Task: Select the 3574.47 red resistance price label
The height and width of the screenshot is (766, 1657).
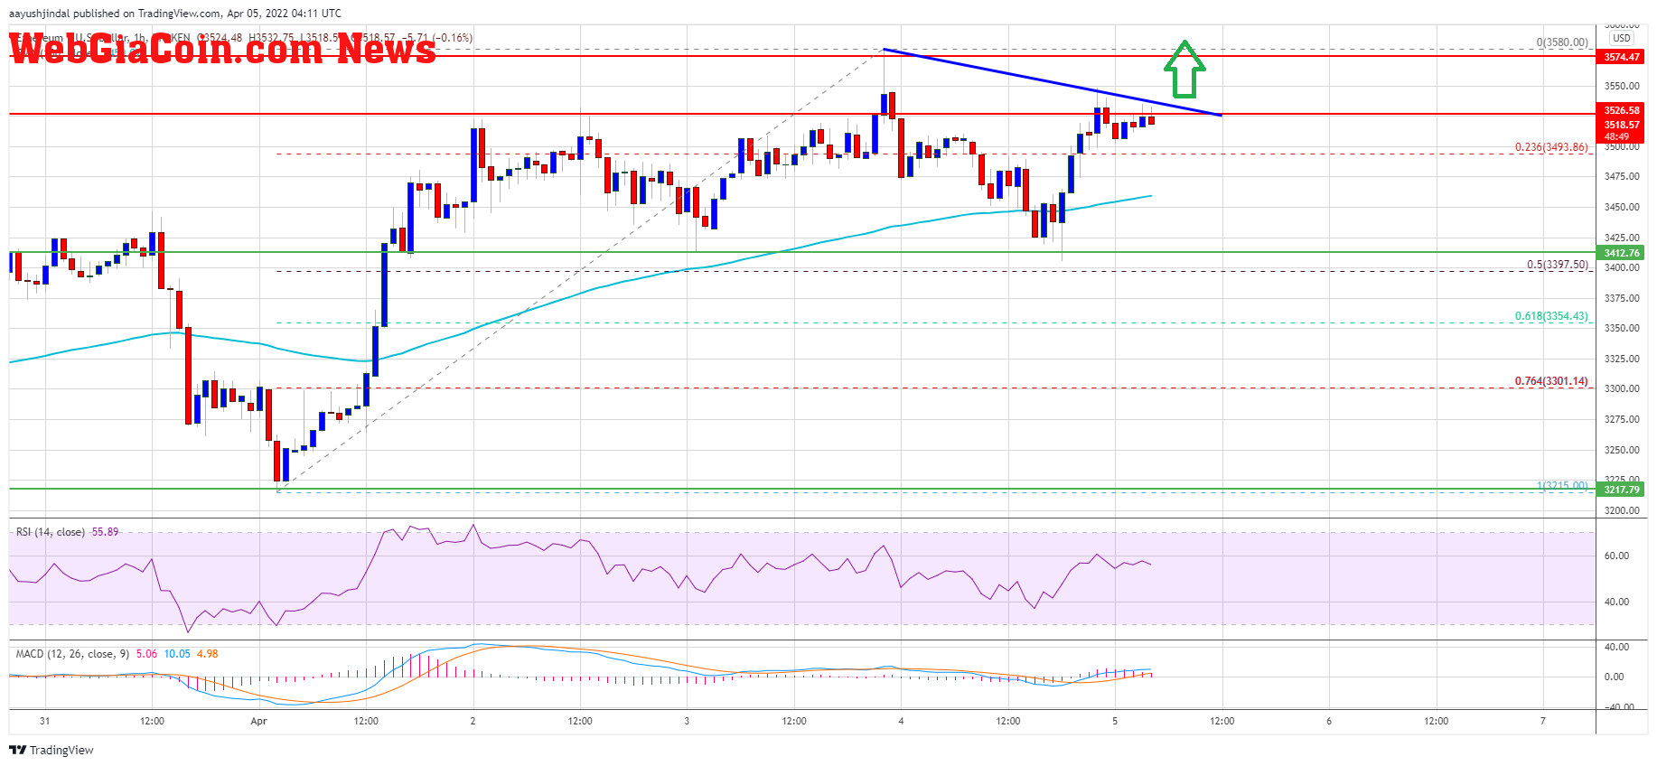Action: coord(1622,57)
